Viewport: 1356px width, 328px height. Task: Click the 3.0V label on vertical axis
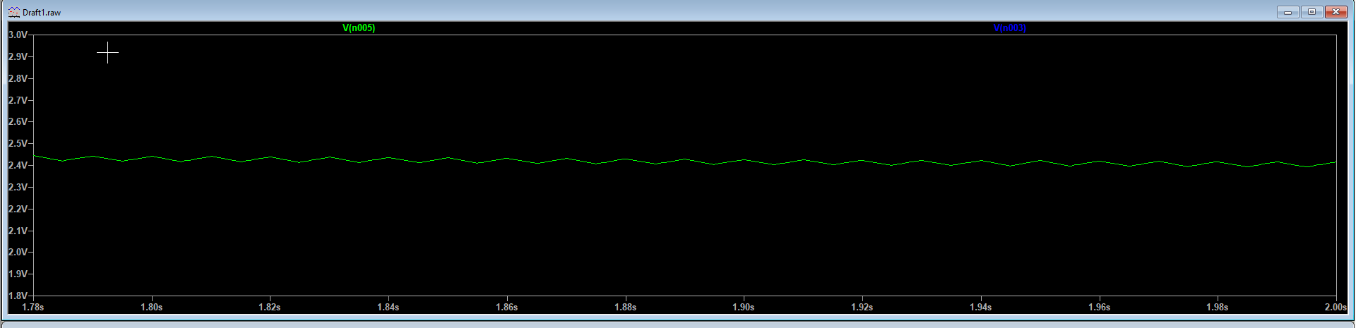(18, 35)
